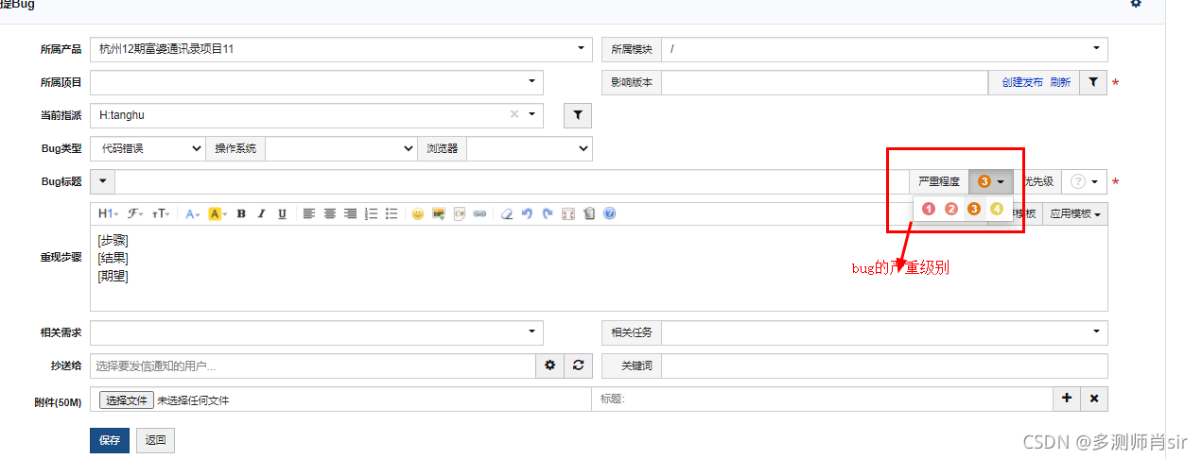The image size is (1202, 459).
Task: Insert image into editor
Action: [439, 213]
